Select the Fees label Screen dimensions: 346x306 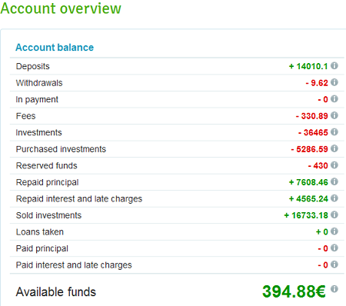point(25,116)
